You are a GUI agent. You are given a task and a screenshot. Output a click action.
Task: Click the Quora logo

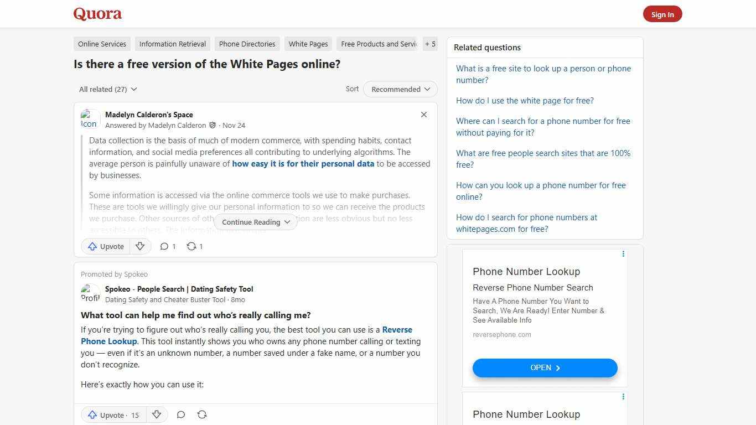click(x=97, y=14)
